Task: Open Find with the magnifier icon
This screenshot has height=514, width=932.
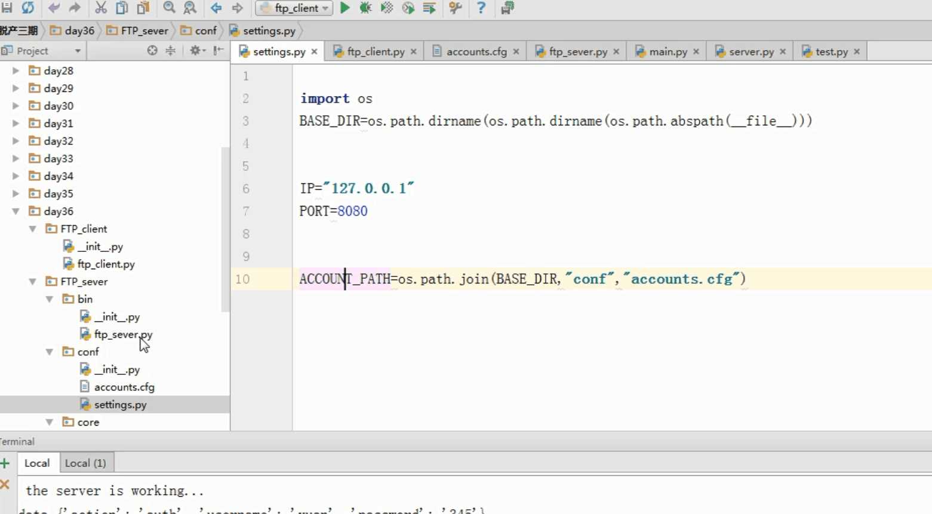Action: click(x=170, y=8)
